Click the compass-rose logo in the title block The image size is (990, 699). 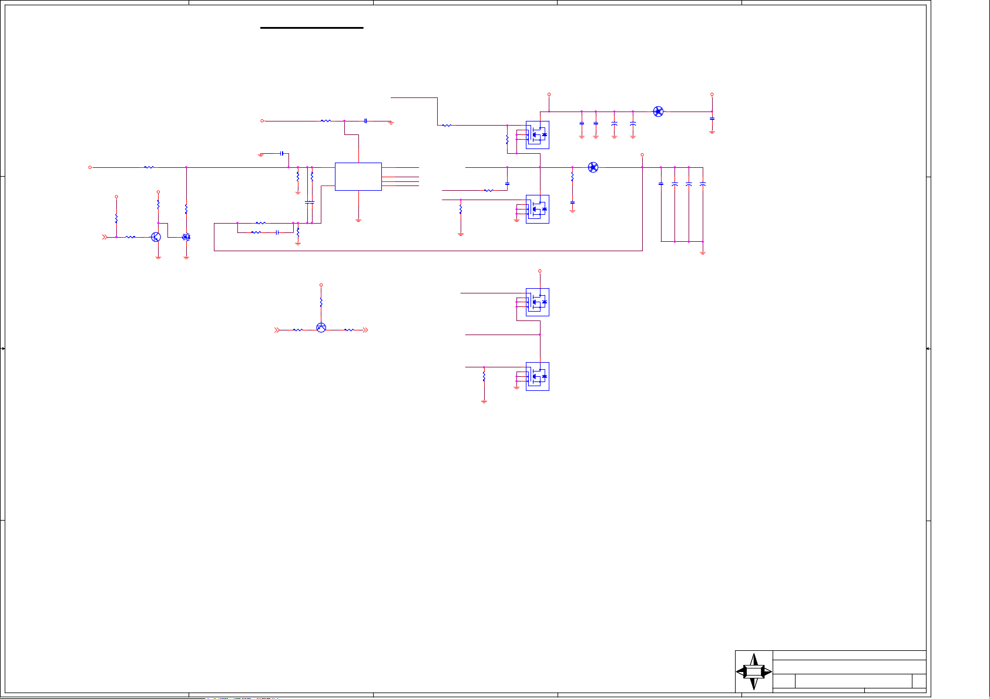(754, 672)
